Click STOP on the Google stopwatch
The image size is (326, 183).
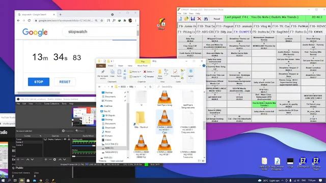(x=39, y=82)
